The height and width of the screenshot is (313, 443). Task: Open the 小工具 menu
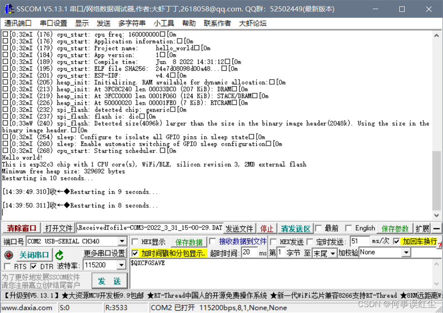coord(164,23)
